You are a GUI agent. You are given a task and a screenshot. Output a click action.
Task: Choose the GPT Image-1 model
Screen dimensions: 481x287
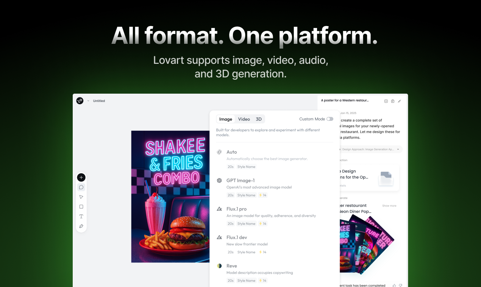(x=275, y=187)
